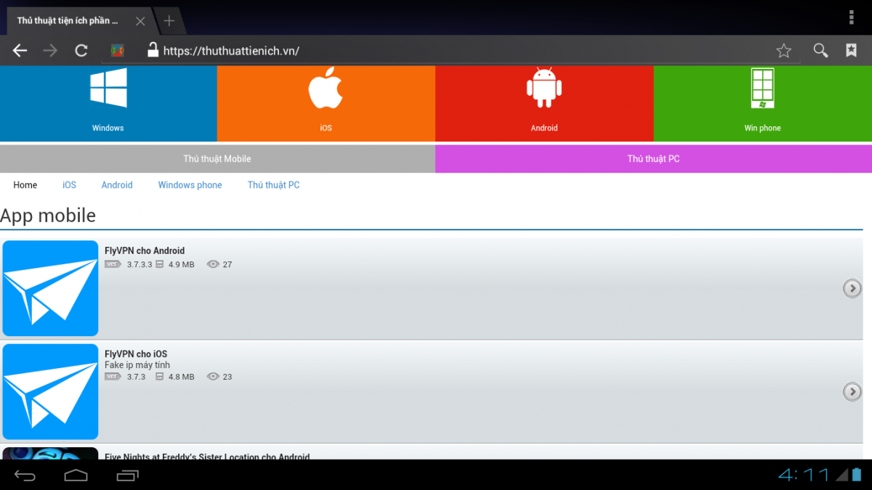Open the browser search magnifier
The height and width of the screenshot is (490, 872).
point(820,51)
